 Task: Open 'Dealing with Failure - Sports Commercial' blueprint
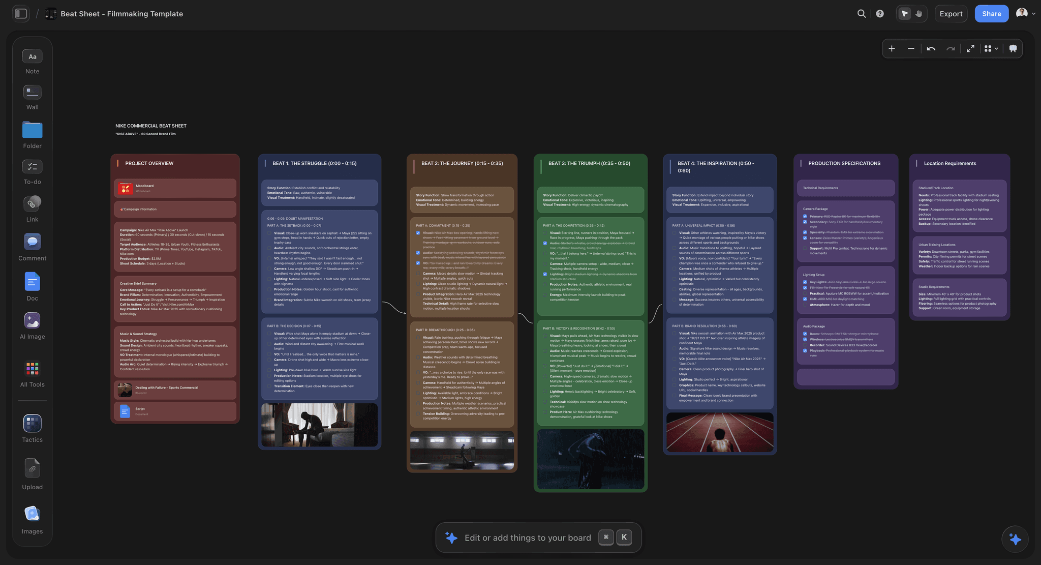click(x=175, y=390)
